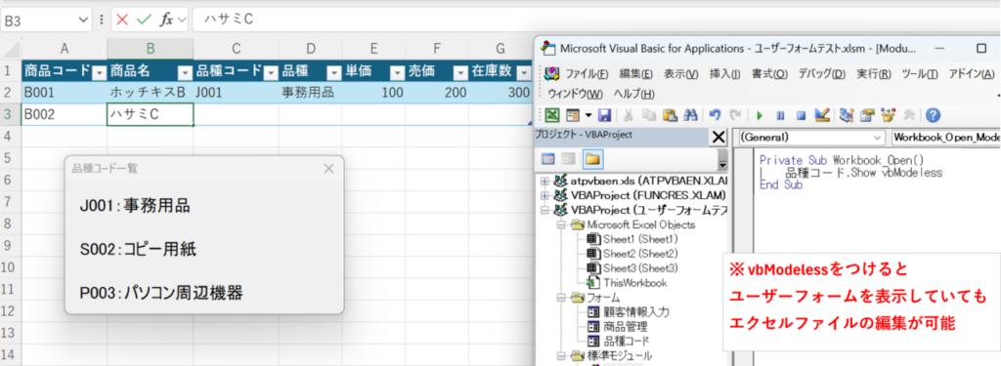
Task: Open the 編集(E) menu
Action: pyautogui.click(x=635, y=74)
